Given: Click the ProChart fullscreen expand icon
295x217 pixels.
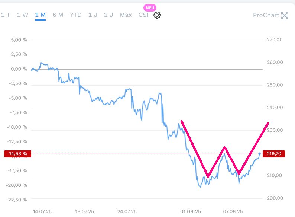Looking at the screenshot, I should pos(285,15).
